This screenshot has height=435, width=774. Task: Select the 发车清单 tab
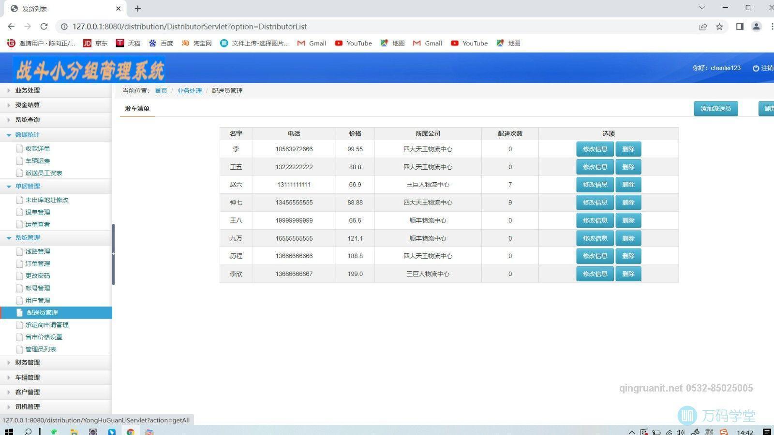click(137, 109)
